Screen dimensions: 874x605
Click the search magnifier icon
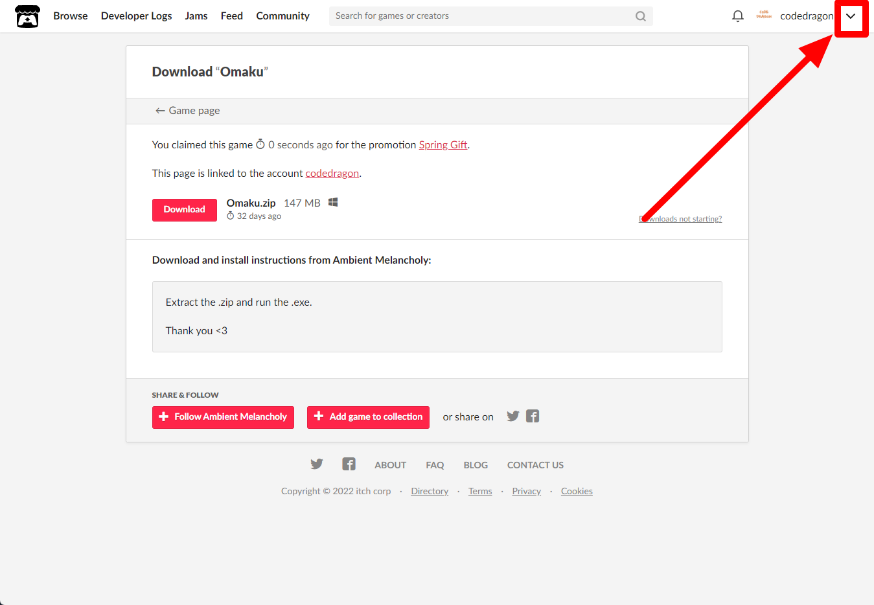[x=641, y=16]
